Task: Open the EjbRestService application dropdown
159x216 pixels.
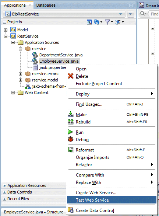Action: (x=121, y=14)
